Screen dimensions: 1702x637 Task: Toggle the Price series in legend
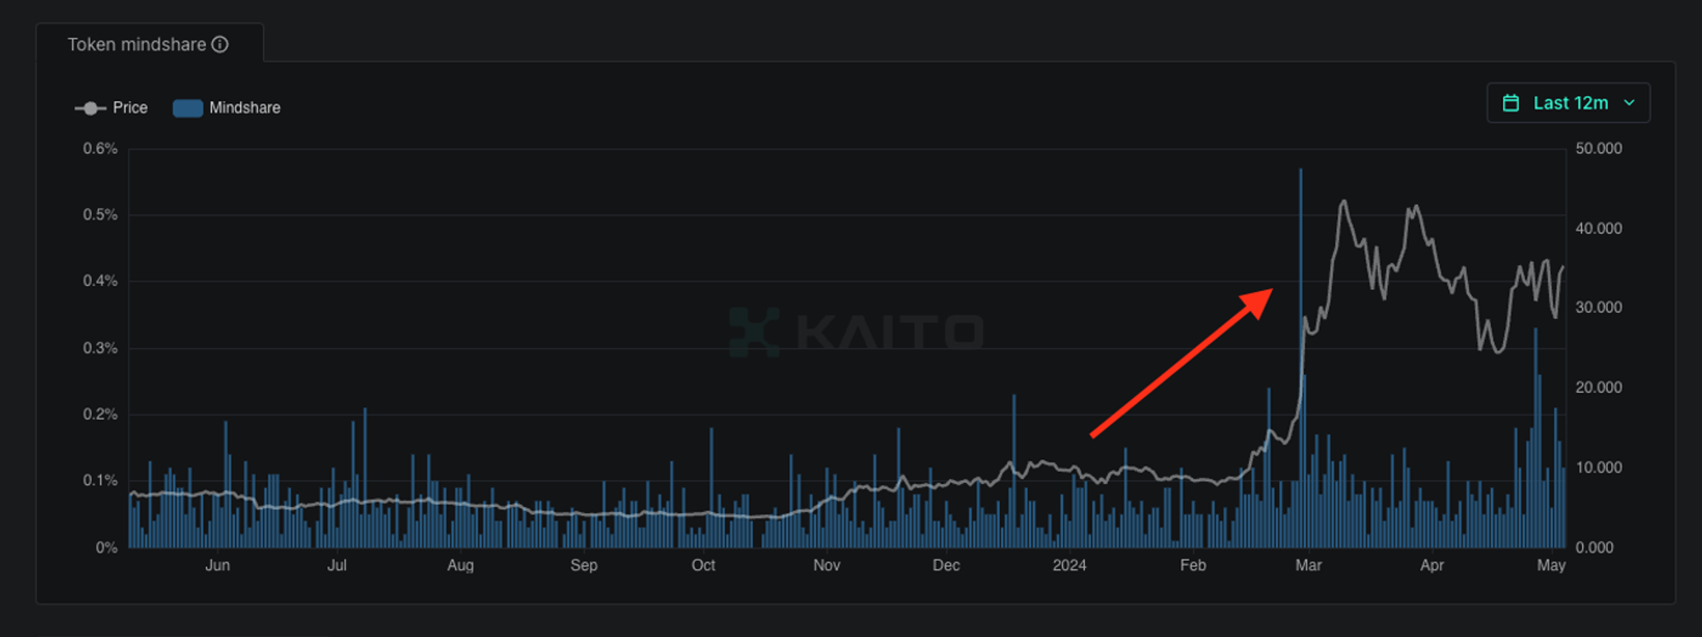click(111, 108)
